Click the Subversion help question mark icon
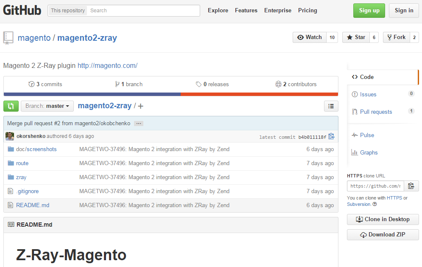This screenshot has height=267, width=422. (x=374, y=204)
